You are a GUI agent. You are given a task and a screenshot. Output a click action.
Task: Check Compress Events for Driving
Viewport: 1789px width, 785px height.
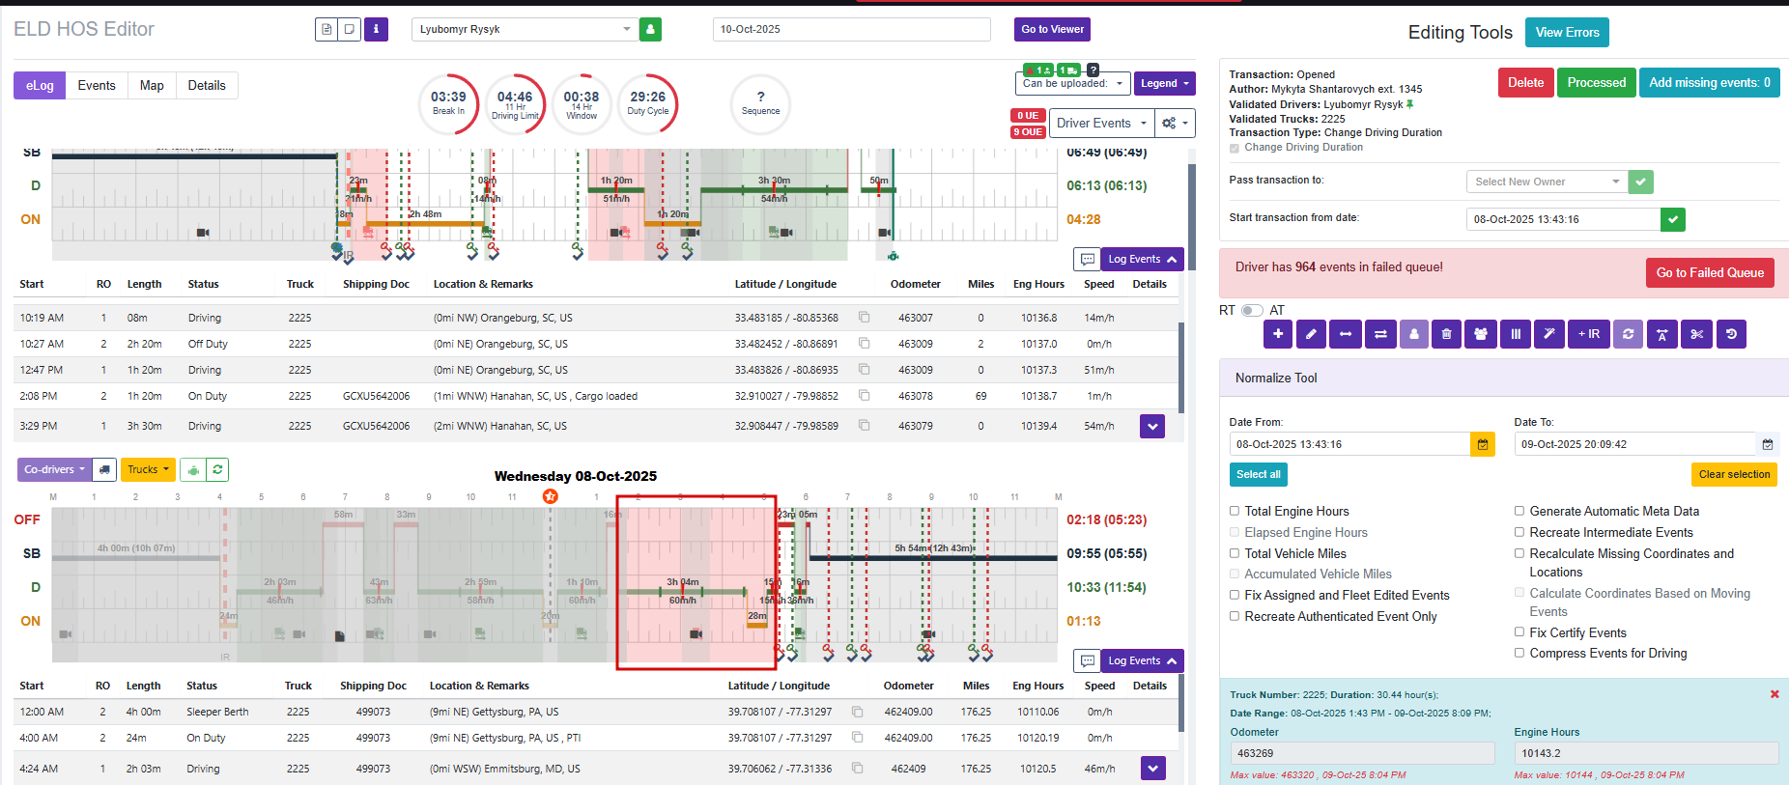[x=1519, y=653]
